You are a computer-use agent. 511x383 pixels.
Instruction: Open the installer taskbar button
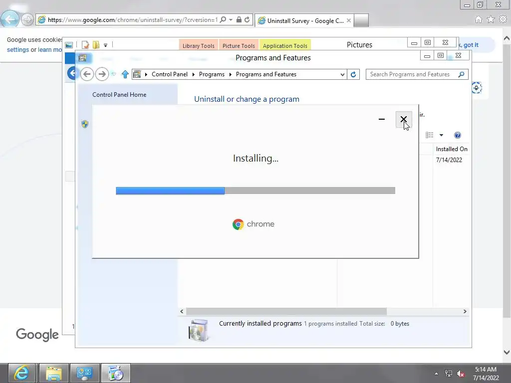click(x=115, y=373)
